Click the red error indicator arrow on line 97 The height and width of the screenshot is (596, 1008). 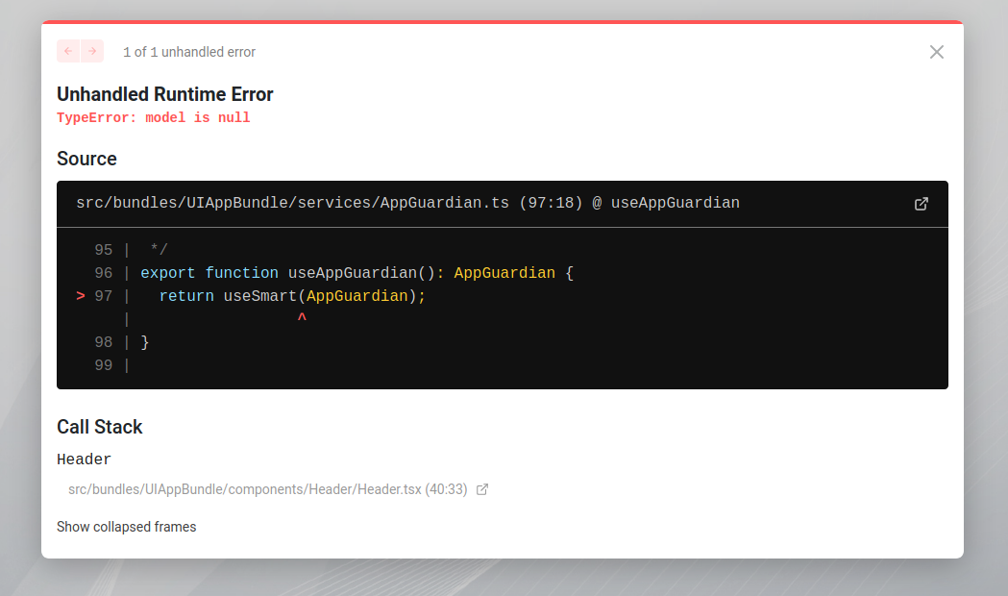coord(80,296)
